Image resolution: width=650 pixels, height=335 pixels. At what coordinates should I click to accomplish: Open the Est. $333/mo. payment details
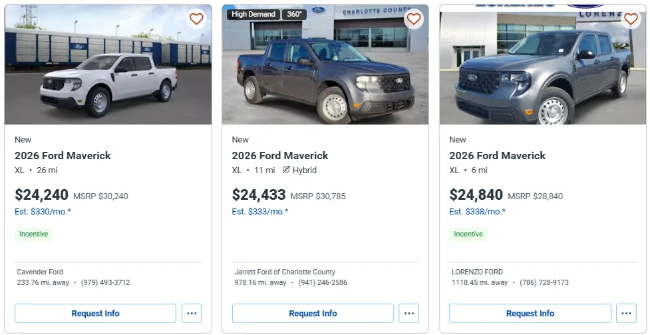pos(260,212)
